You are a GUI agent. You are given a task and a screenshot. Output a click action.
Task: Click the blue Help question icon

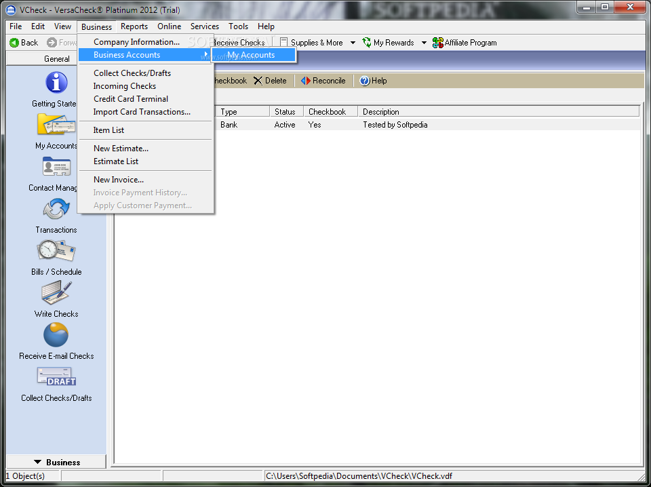(x=365, y=81)
